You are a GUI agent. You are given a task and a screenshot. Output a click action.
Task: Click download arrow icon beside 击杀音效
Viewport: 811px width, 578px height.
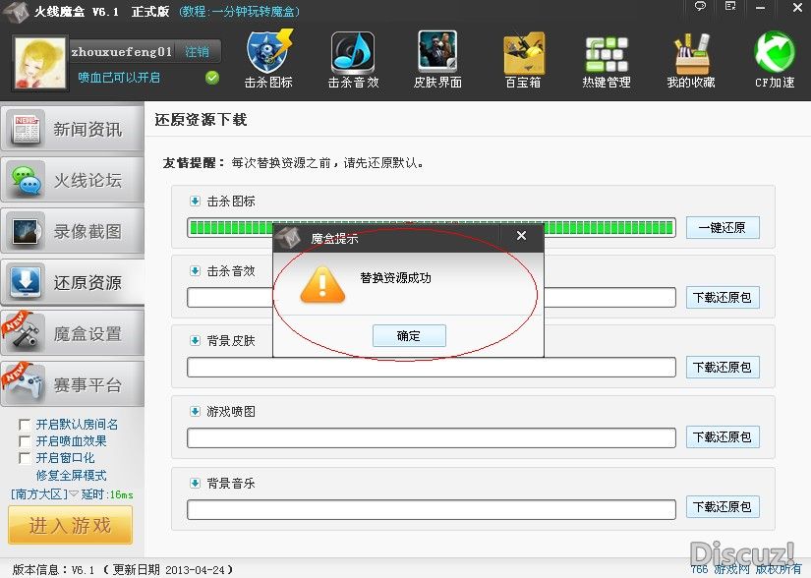(x=195, y=271)
